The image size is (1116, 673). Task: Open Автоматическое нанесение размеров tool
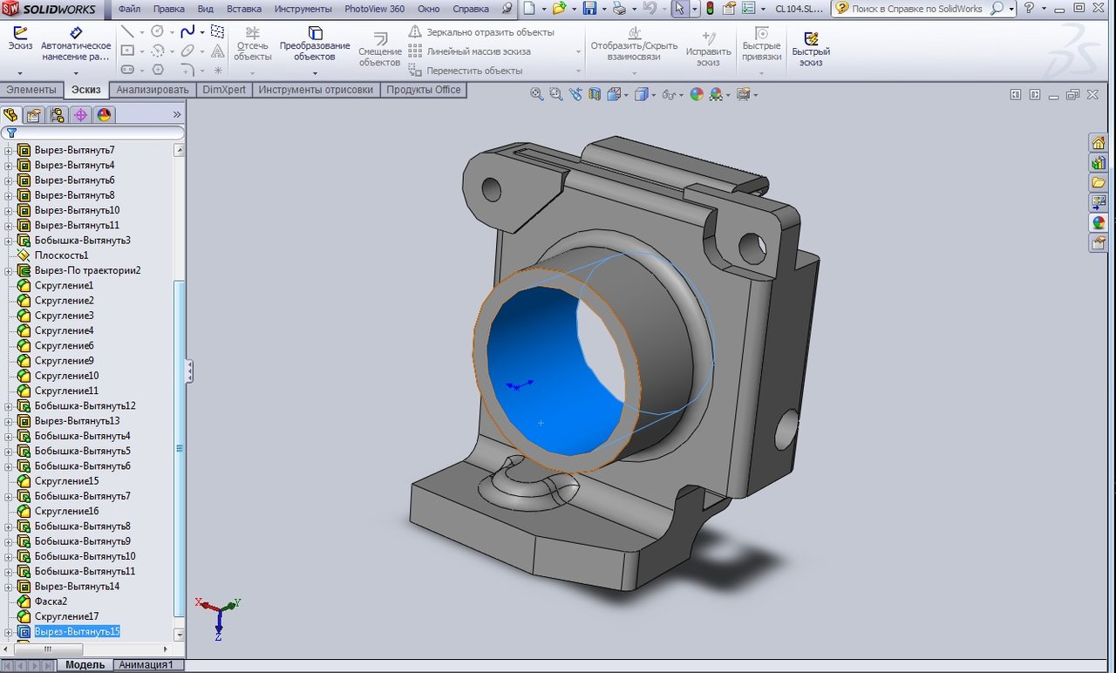pyautogui.click(x=76, y=44)
